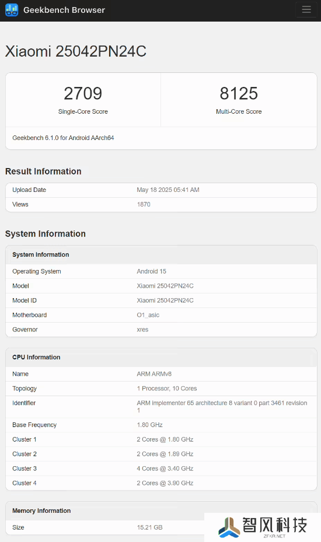Click the Geekbench logo icon

[12, 10]
